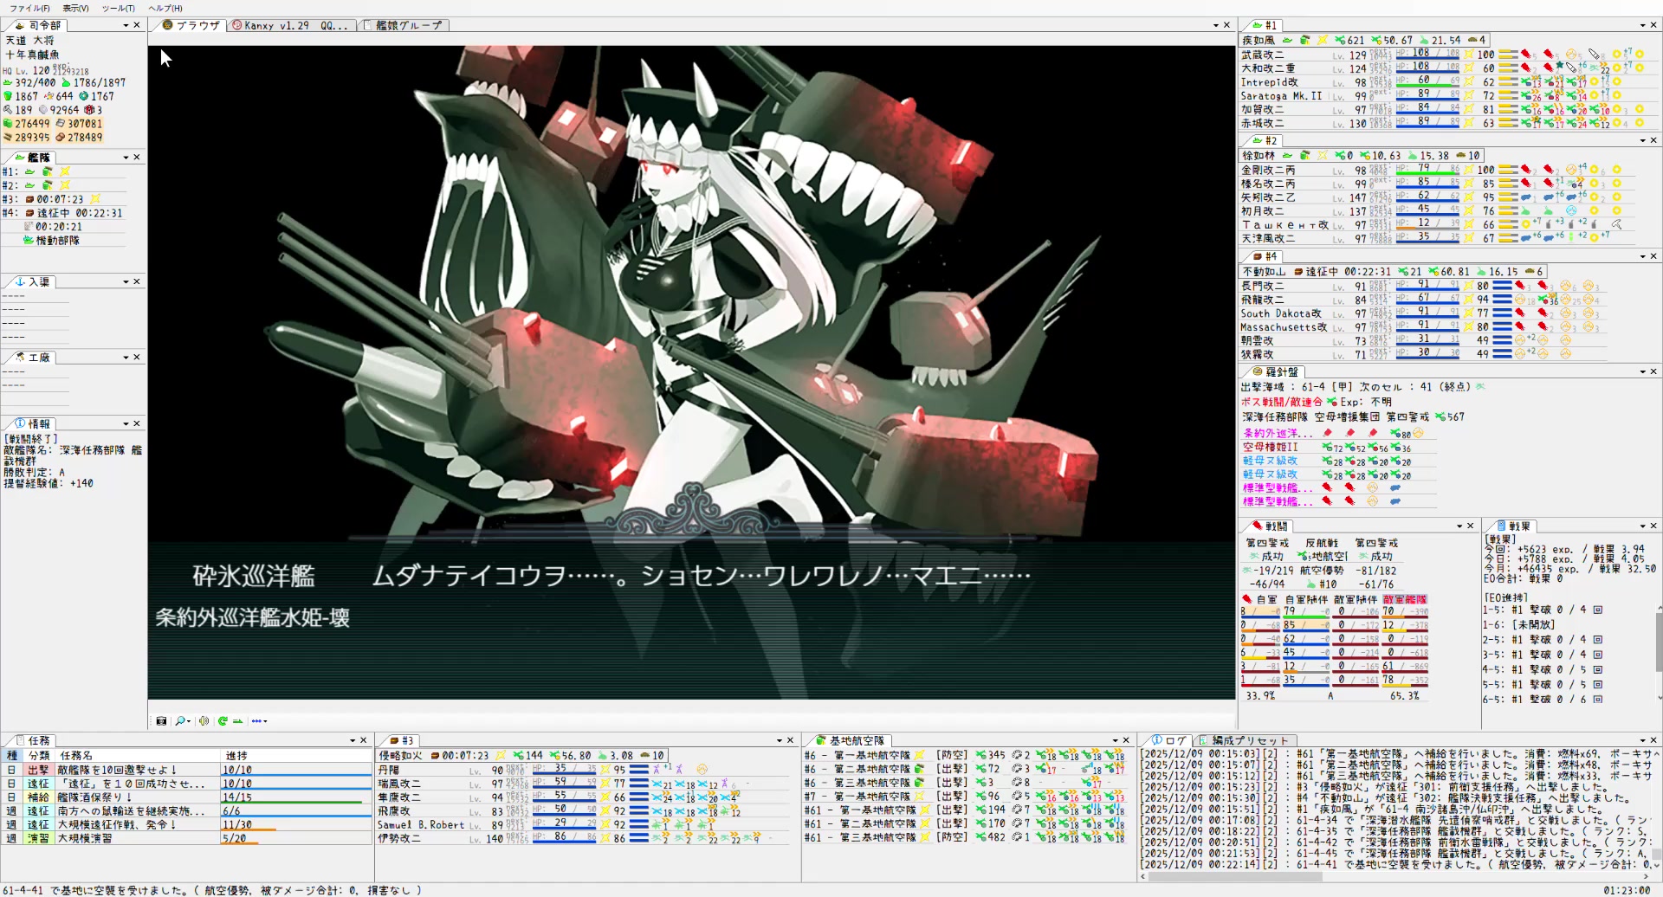This screenshot has height=897, width=1663.
Task: Click the 進捗 column header in quest list
Action: [236, 755]
